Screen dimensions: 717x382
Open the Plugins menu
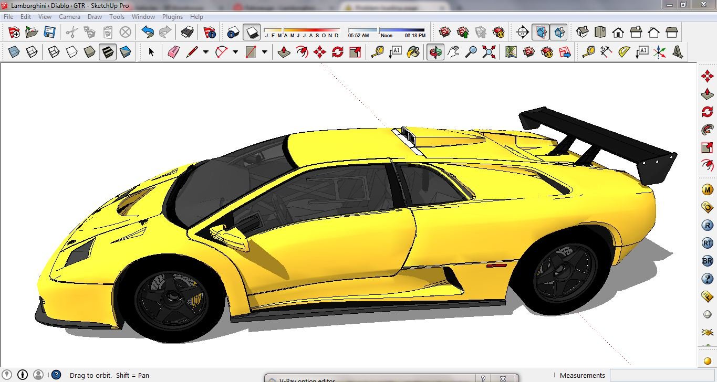coord(172,17)
